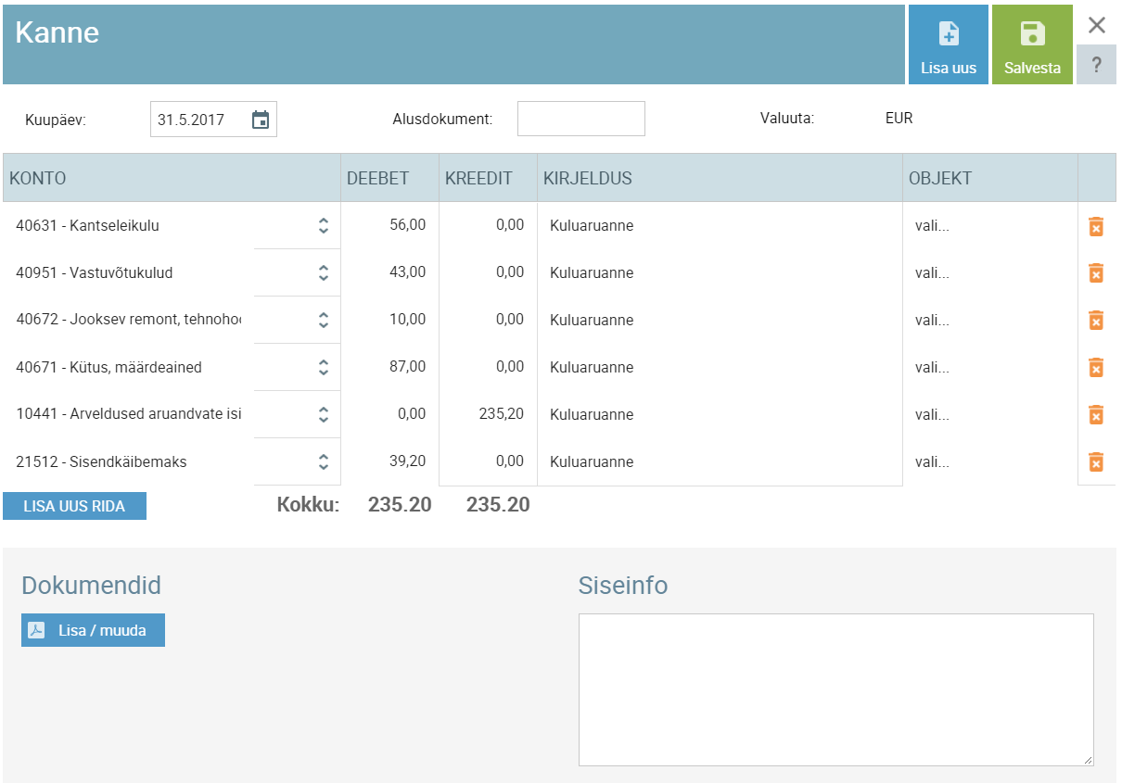Screen dimensions: 1122x783
Task: Delete the Arveldused aruandvate isikutega row
Action: pos(1096,414)
